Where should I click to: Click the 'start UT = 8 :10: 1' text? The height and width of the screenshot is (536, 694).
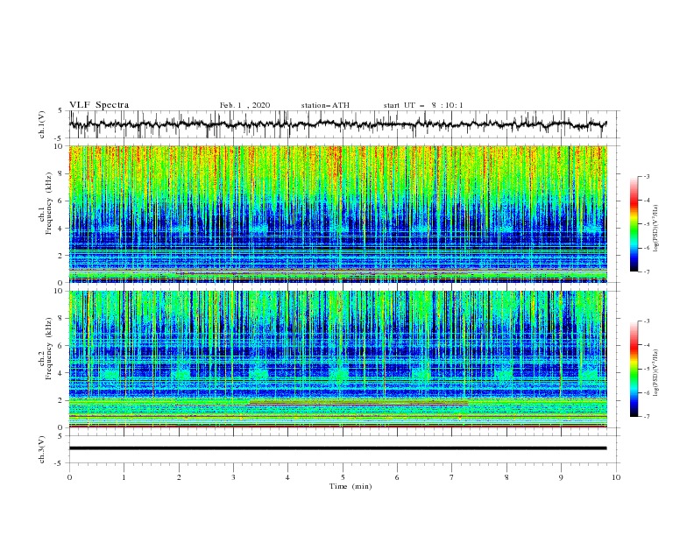[x=423, y=105]
